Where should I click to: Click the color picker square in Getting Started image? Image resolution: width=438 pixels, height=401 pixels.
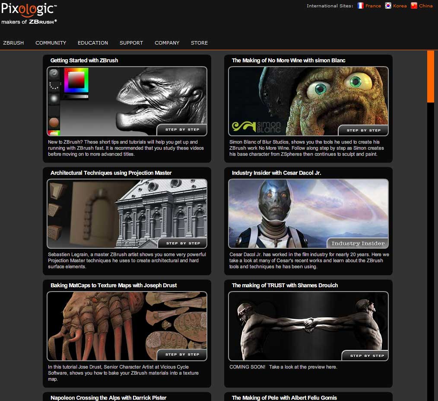pyautogui.click(x=76, y=80)
